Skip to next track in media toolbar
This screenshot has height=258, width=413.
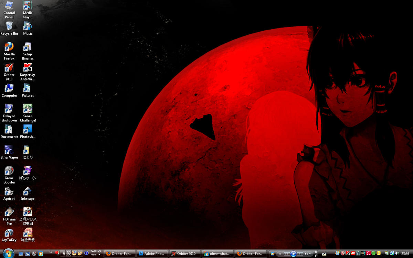300,254
